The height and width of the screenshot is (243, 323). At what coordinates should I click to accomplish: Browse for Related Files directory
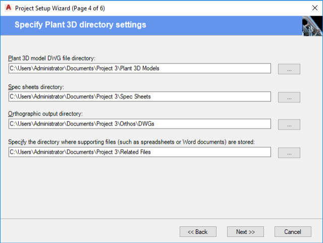point(289,153)
